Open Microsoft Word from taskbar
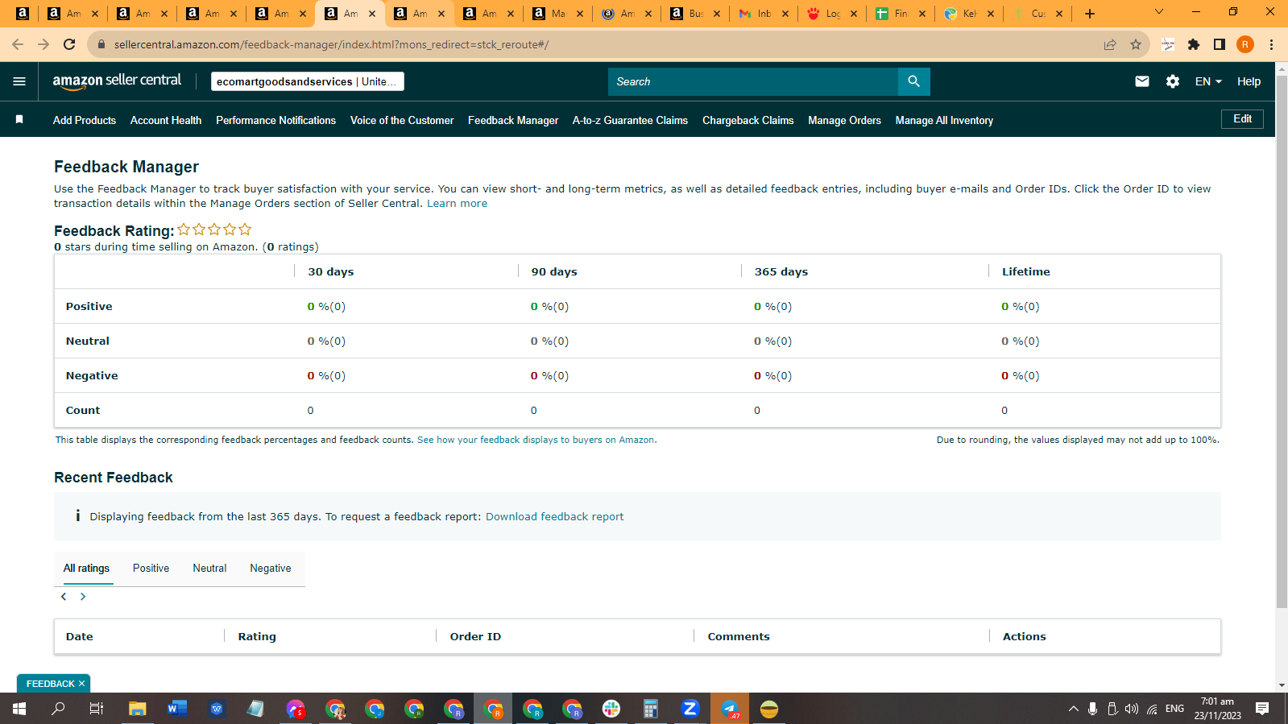The width and height of the screenshot is (1288, 724). (x=177, y=709)
